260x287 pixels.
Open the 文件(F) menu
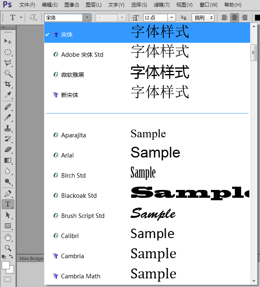27,5
